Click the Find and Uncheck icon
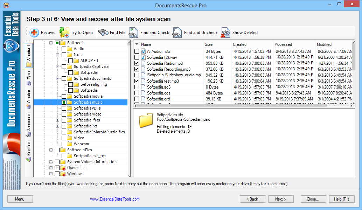Screen dimensions: 362x210 coord(177,33)
